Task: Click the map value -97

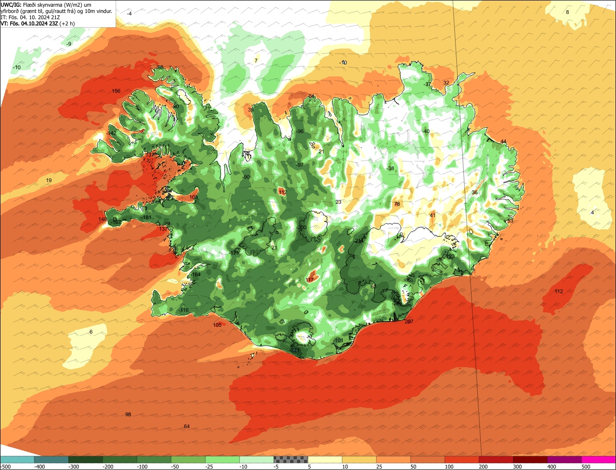Action: [x=300, y=165]
